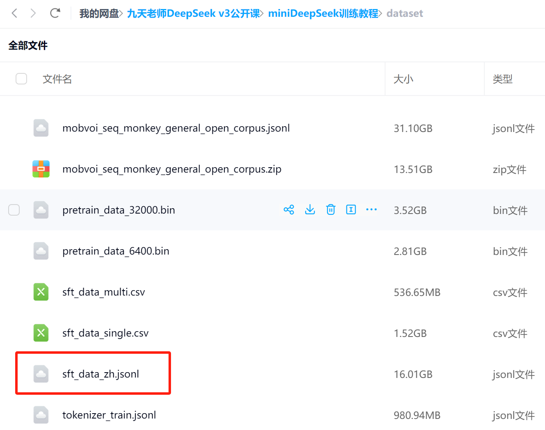
Task: Click bin文件 type for pretrain_data_6400.bin
Action: point(510,252)
